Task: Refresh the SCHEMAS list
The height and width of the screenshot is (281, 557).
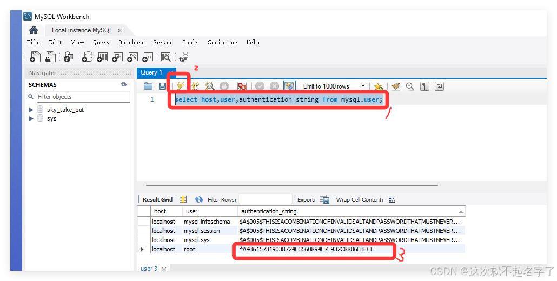Action: [124, 84]
